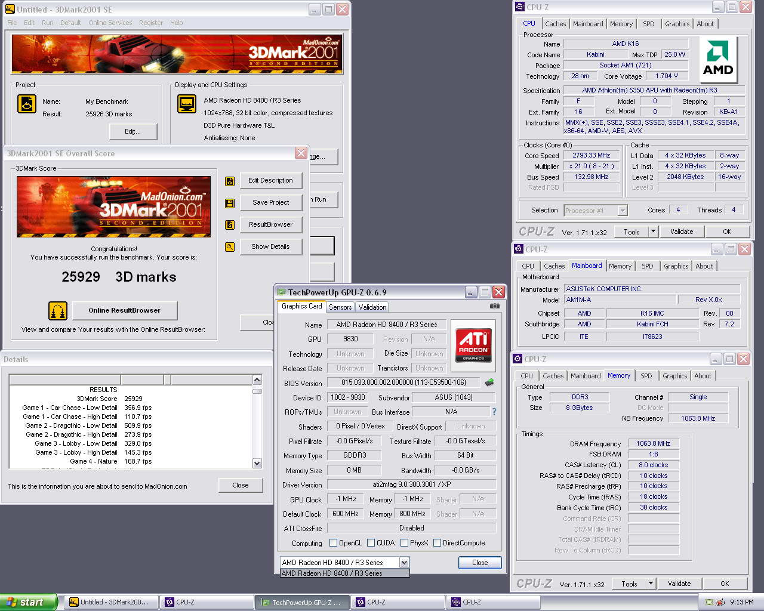Open the File menu in 3DMark2001
Screen dimensions: 764x611
(12, 23)
